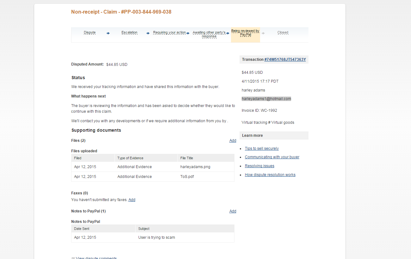Click the Subject column header
The height and width of the screenshot is (259, 411).
[x=185, y=229]
